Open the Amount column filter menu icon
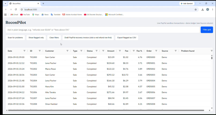The height and width of the screenshot is (115, 216). point(103,51)
